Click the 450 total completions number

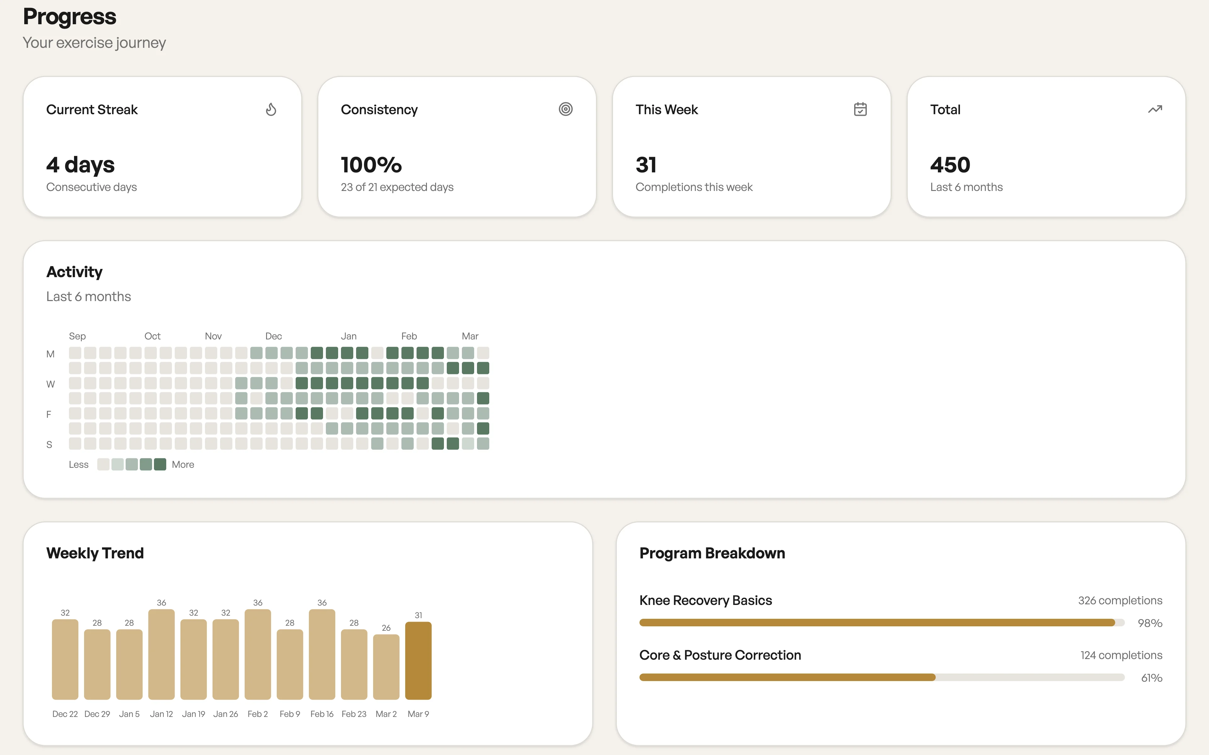click(950, 165)
